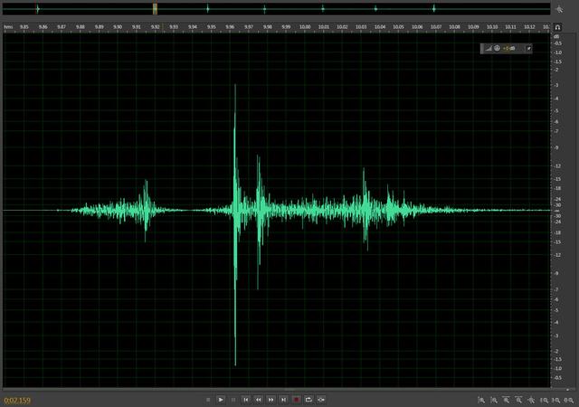Pin the HUD gain overlay
The image size is (579, 407).
528,48
